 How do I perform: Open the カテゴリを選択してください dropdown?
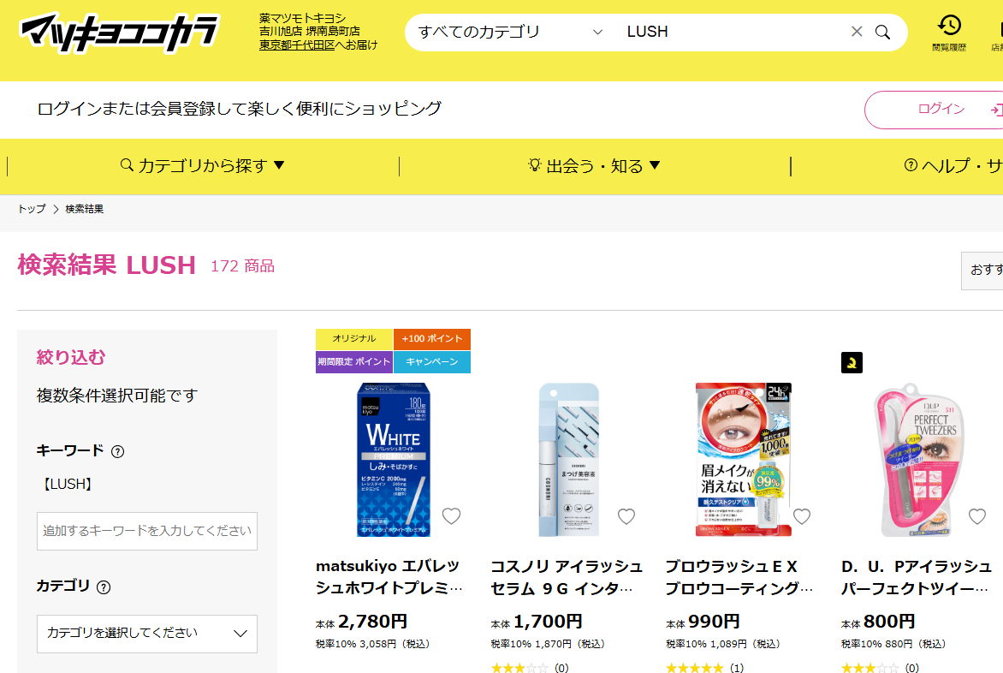point(147,634)
